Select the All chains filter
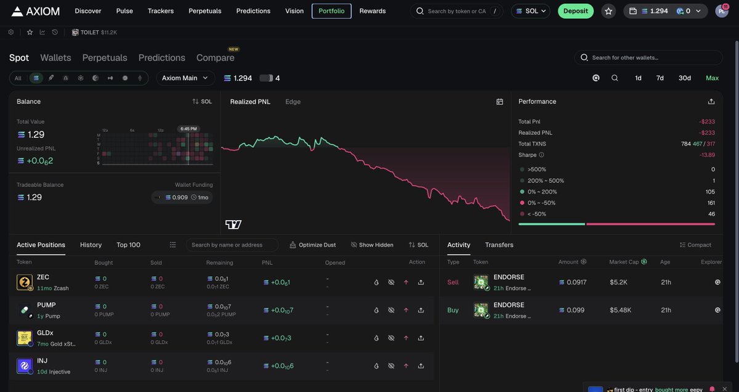 pos(18,78)
